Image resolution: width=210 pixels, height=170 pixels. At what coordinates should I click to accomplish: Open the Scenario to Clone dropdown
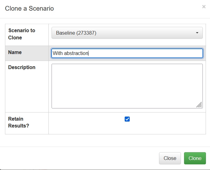pyautogui.click(x=127, y=33)
